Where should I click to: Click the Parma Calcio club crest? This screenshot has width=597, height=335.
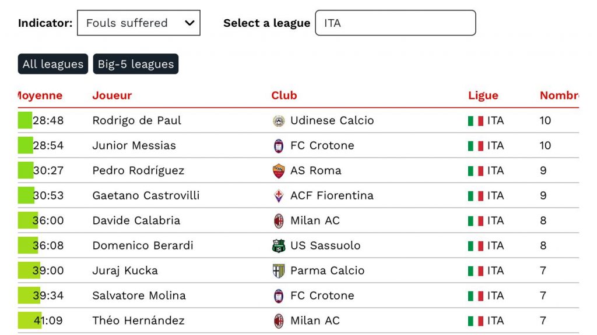279,271
